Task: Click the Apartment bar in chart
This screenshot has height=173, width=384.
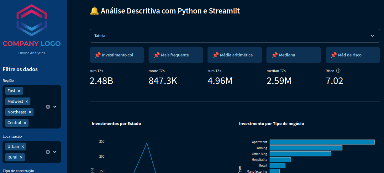Action: [322, 142]
